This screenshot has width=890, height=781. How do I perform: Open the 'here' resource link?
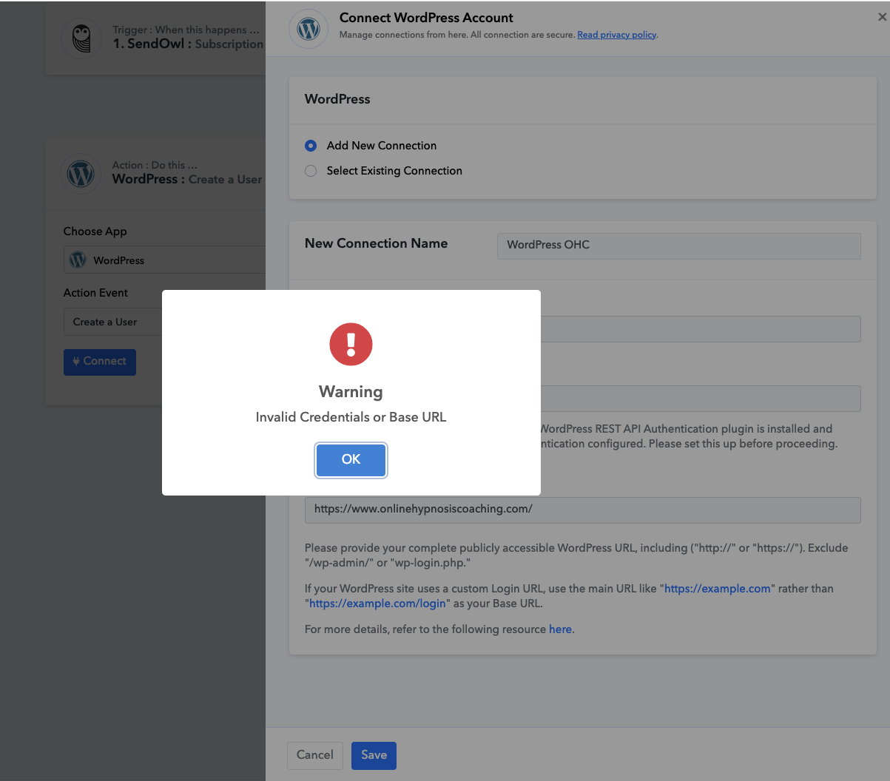(560, 629)
